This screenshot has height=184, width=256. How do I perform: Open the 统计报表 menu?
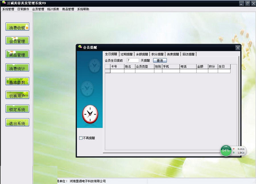click(53, 9)
